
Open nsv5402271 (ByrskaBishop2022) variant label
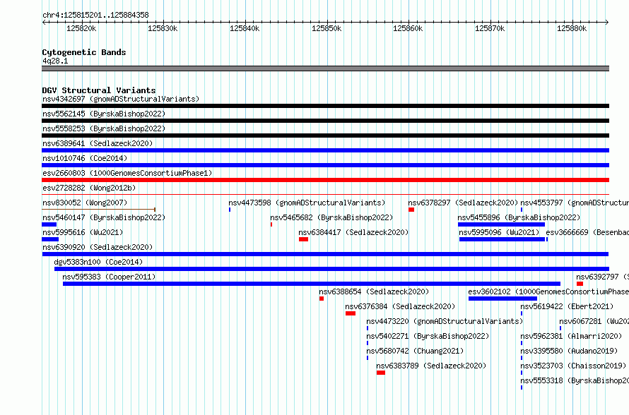click(428, 336)
